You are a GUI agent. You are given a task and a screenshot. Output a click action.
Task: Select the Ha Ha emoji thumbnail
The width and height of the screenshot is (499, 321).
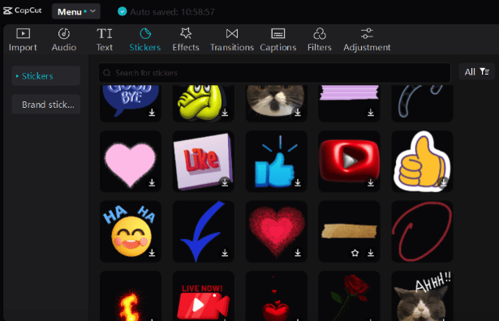(131, 232)
